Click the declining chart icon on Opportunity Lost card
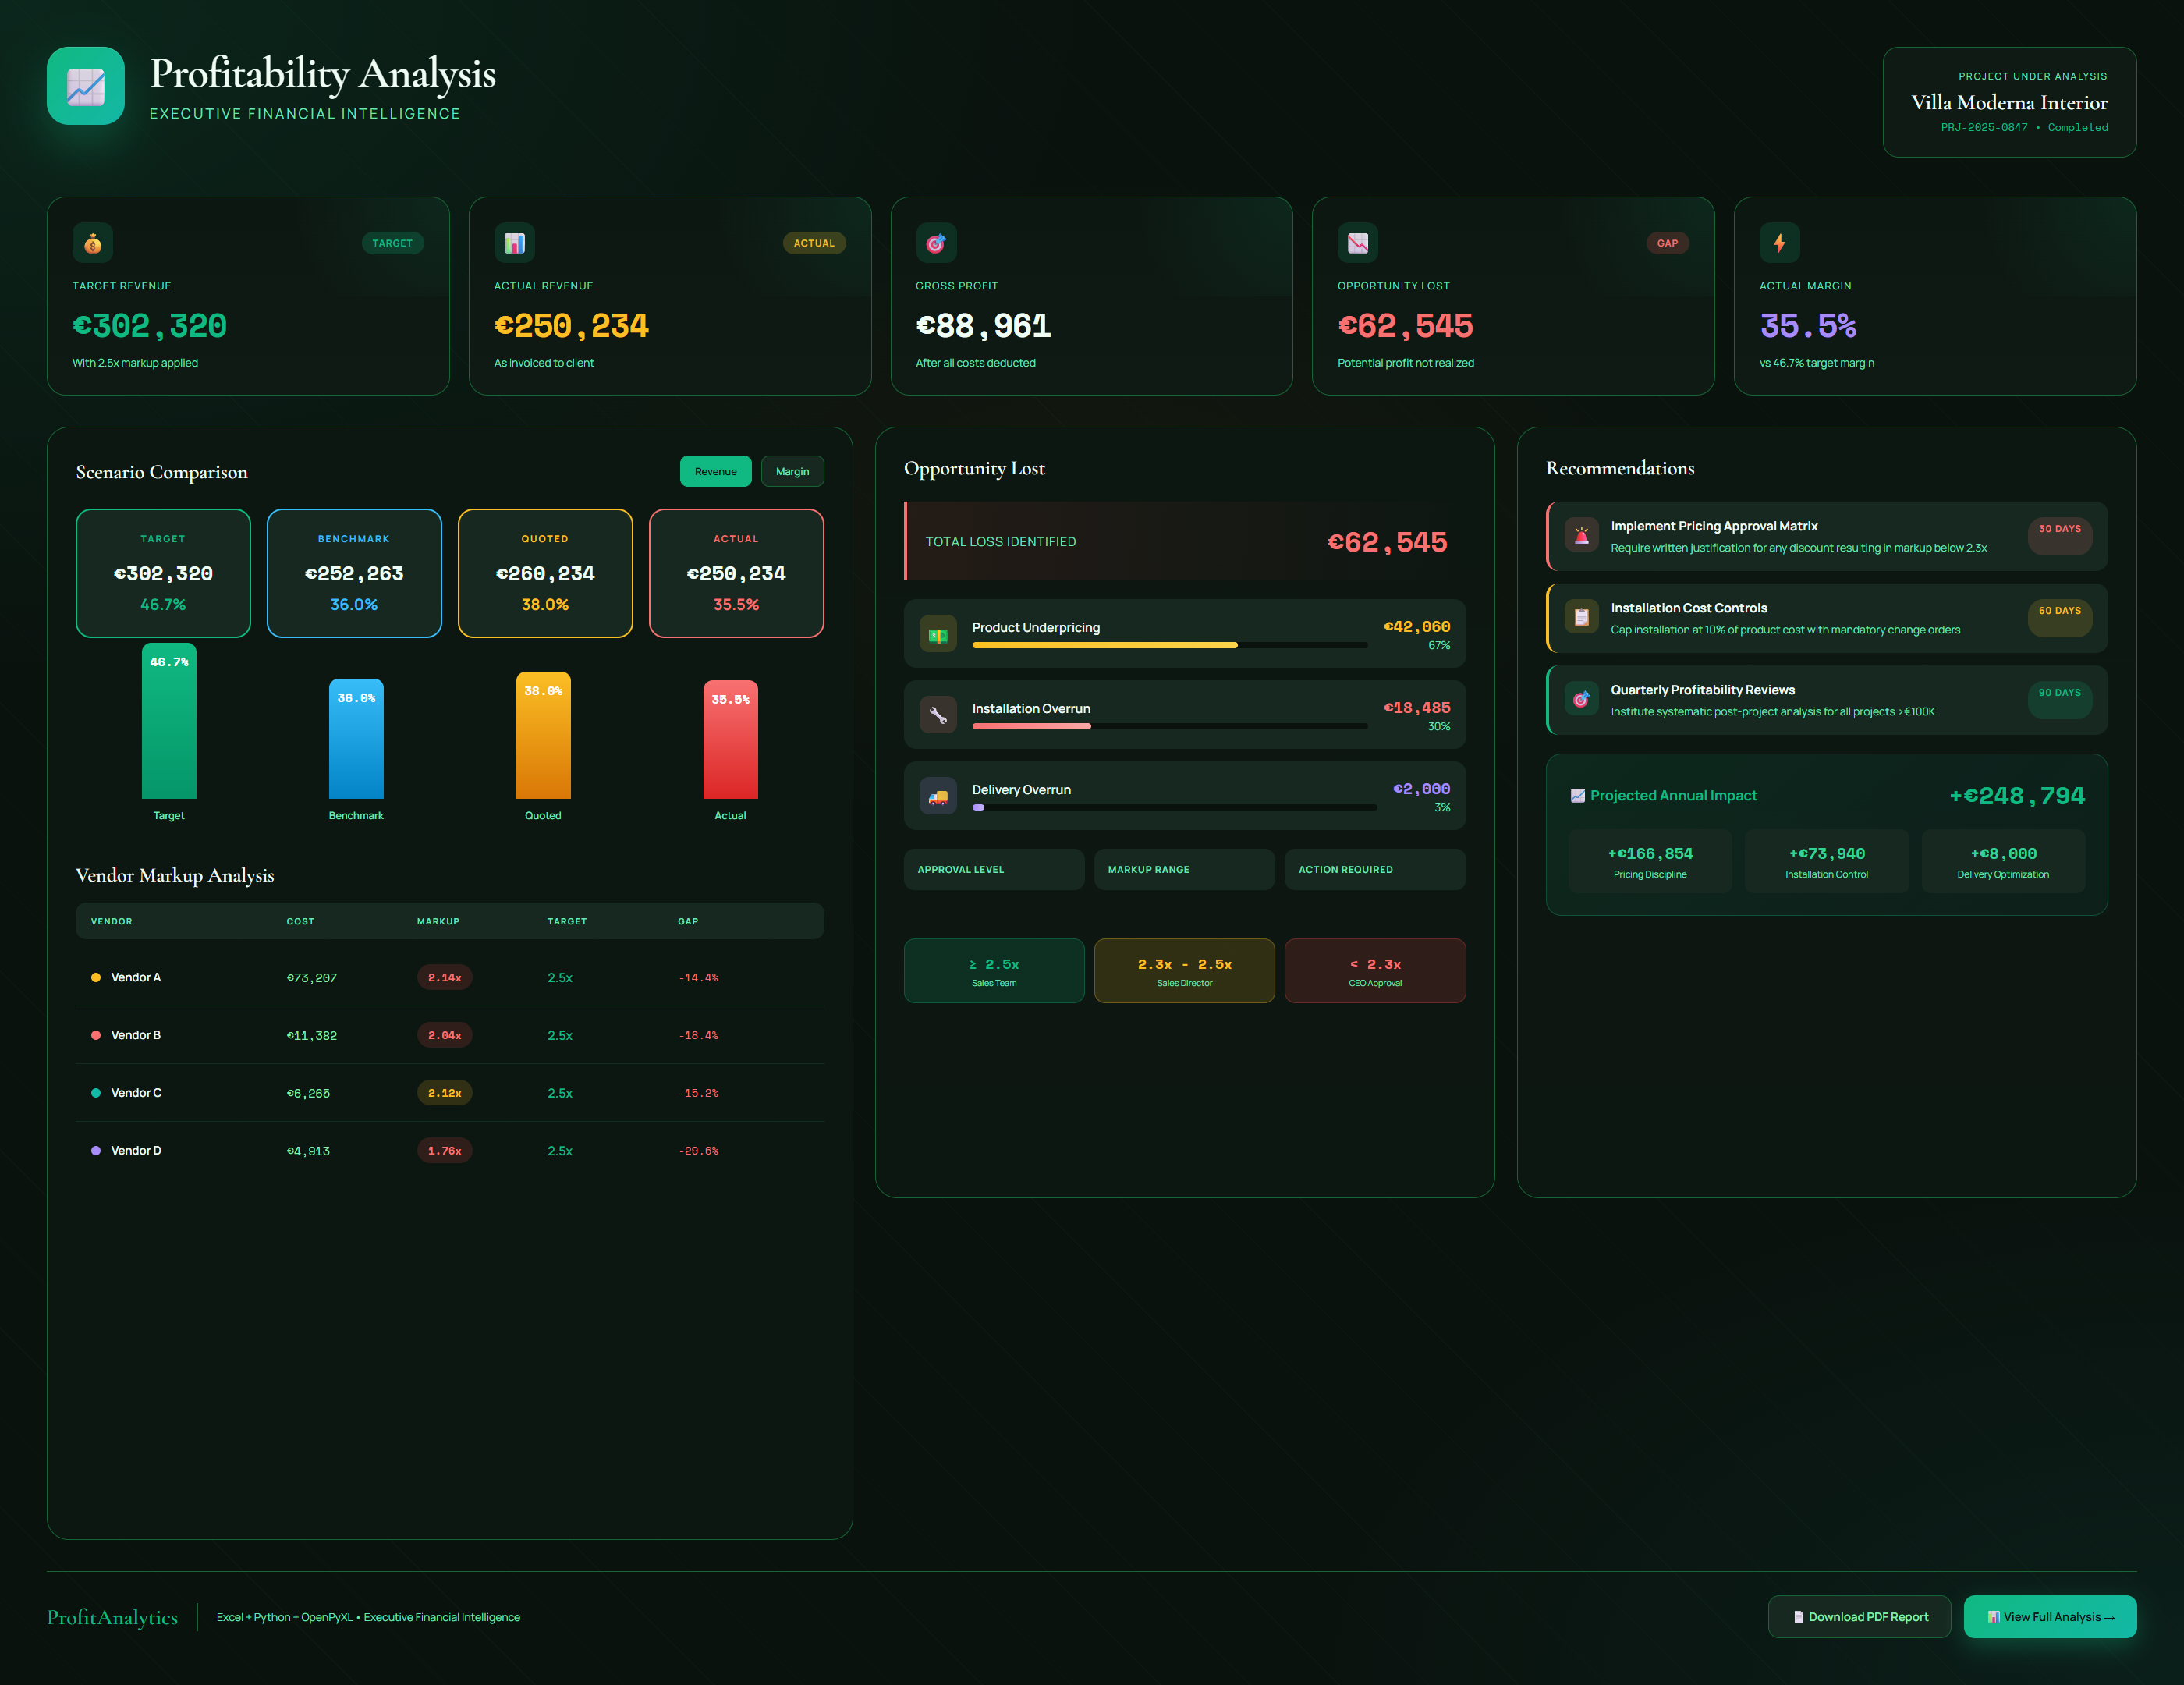Image resolution: width=2184 pixels, height=1685 pixels. coord(1358,242)
